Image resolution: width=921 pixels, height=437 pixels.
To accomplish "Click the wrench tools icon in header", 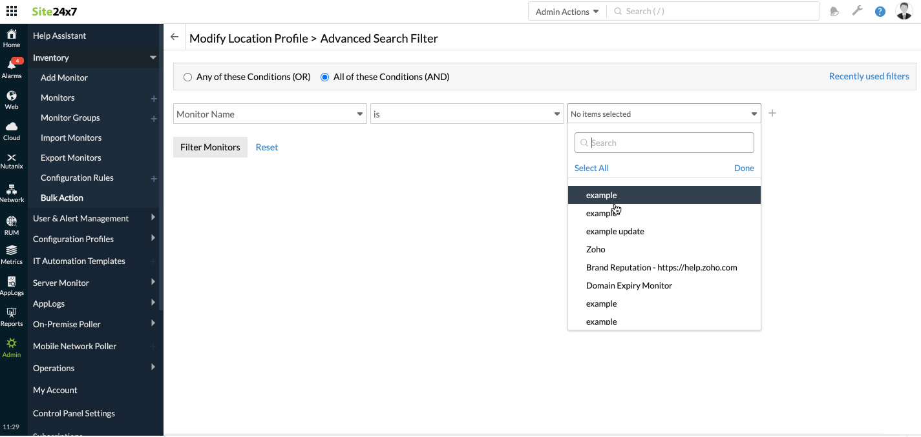I will pyautogui.click(x=857, y=11).
